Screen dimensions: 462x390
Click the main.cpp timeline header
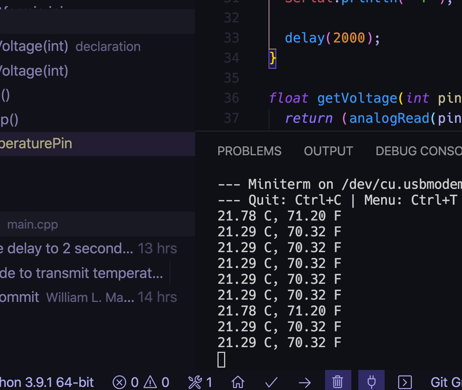click(x=97, y=224)
